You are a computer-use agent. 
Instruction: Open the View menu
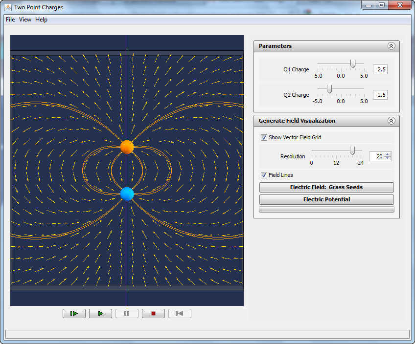tap(25, 20)
